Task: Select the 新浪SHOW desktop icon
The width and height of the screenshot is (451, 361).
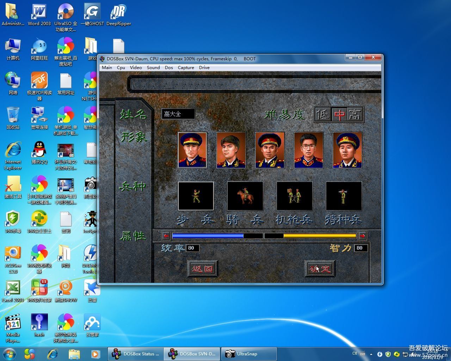Action: click(x=66, y=291)
